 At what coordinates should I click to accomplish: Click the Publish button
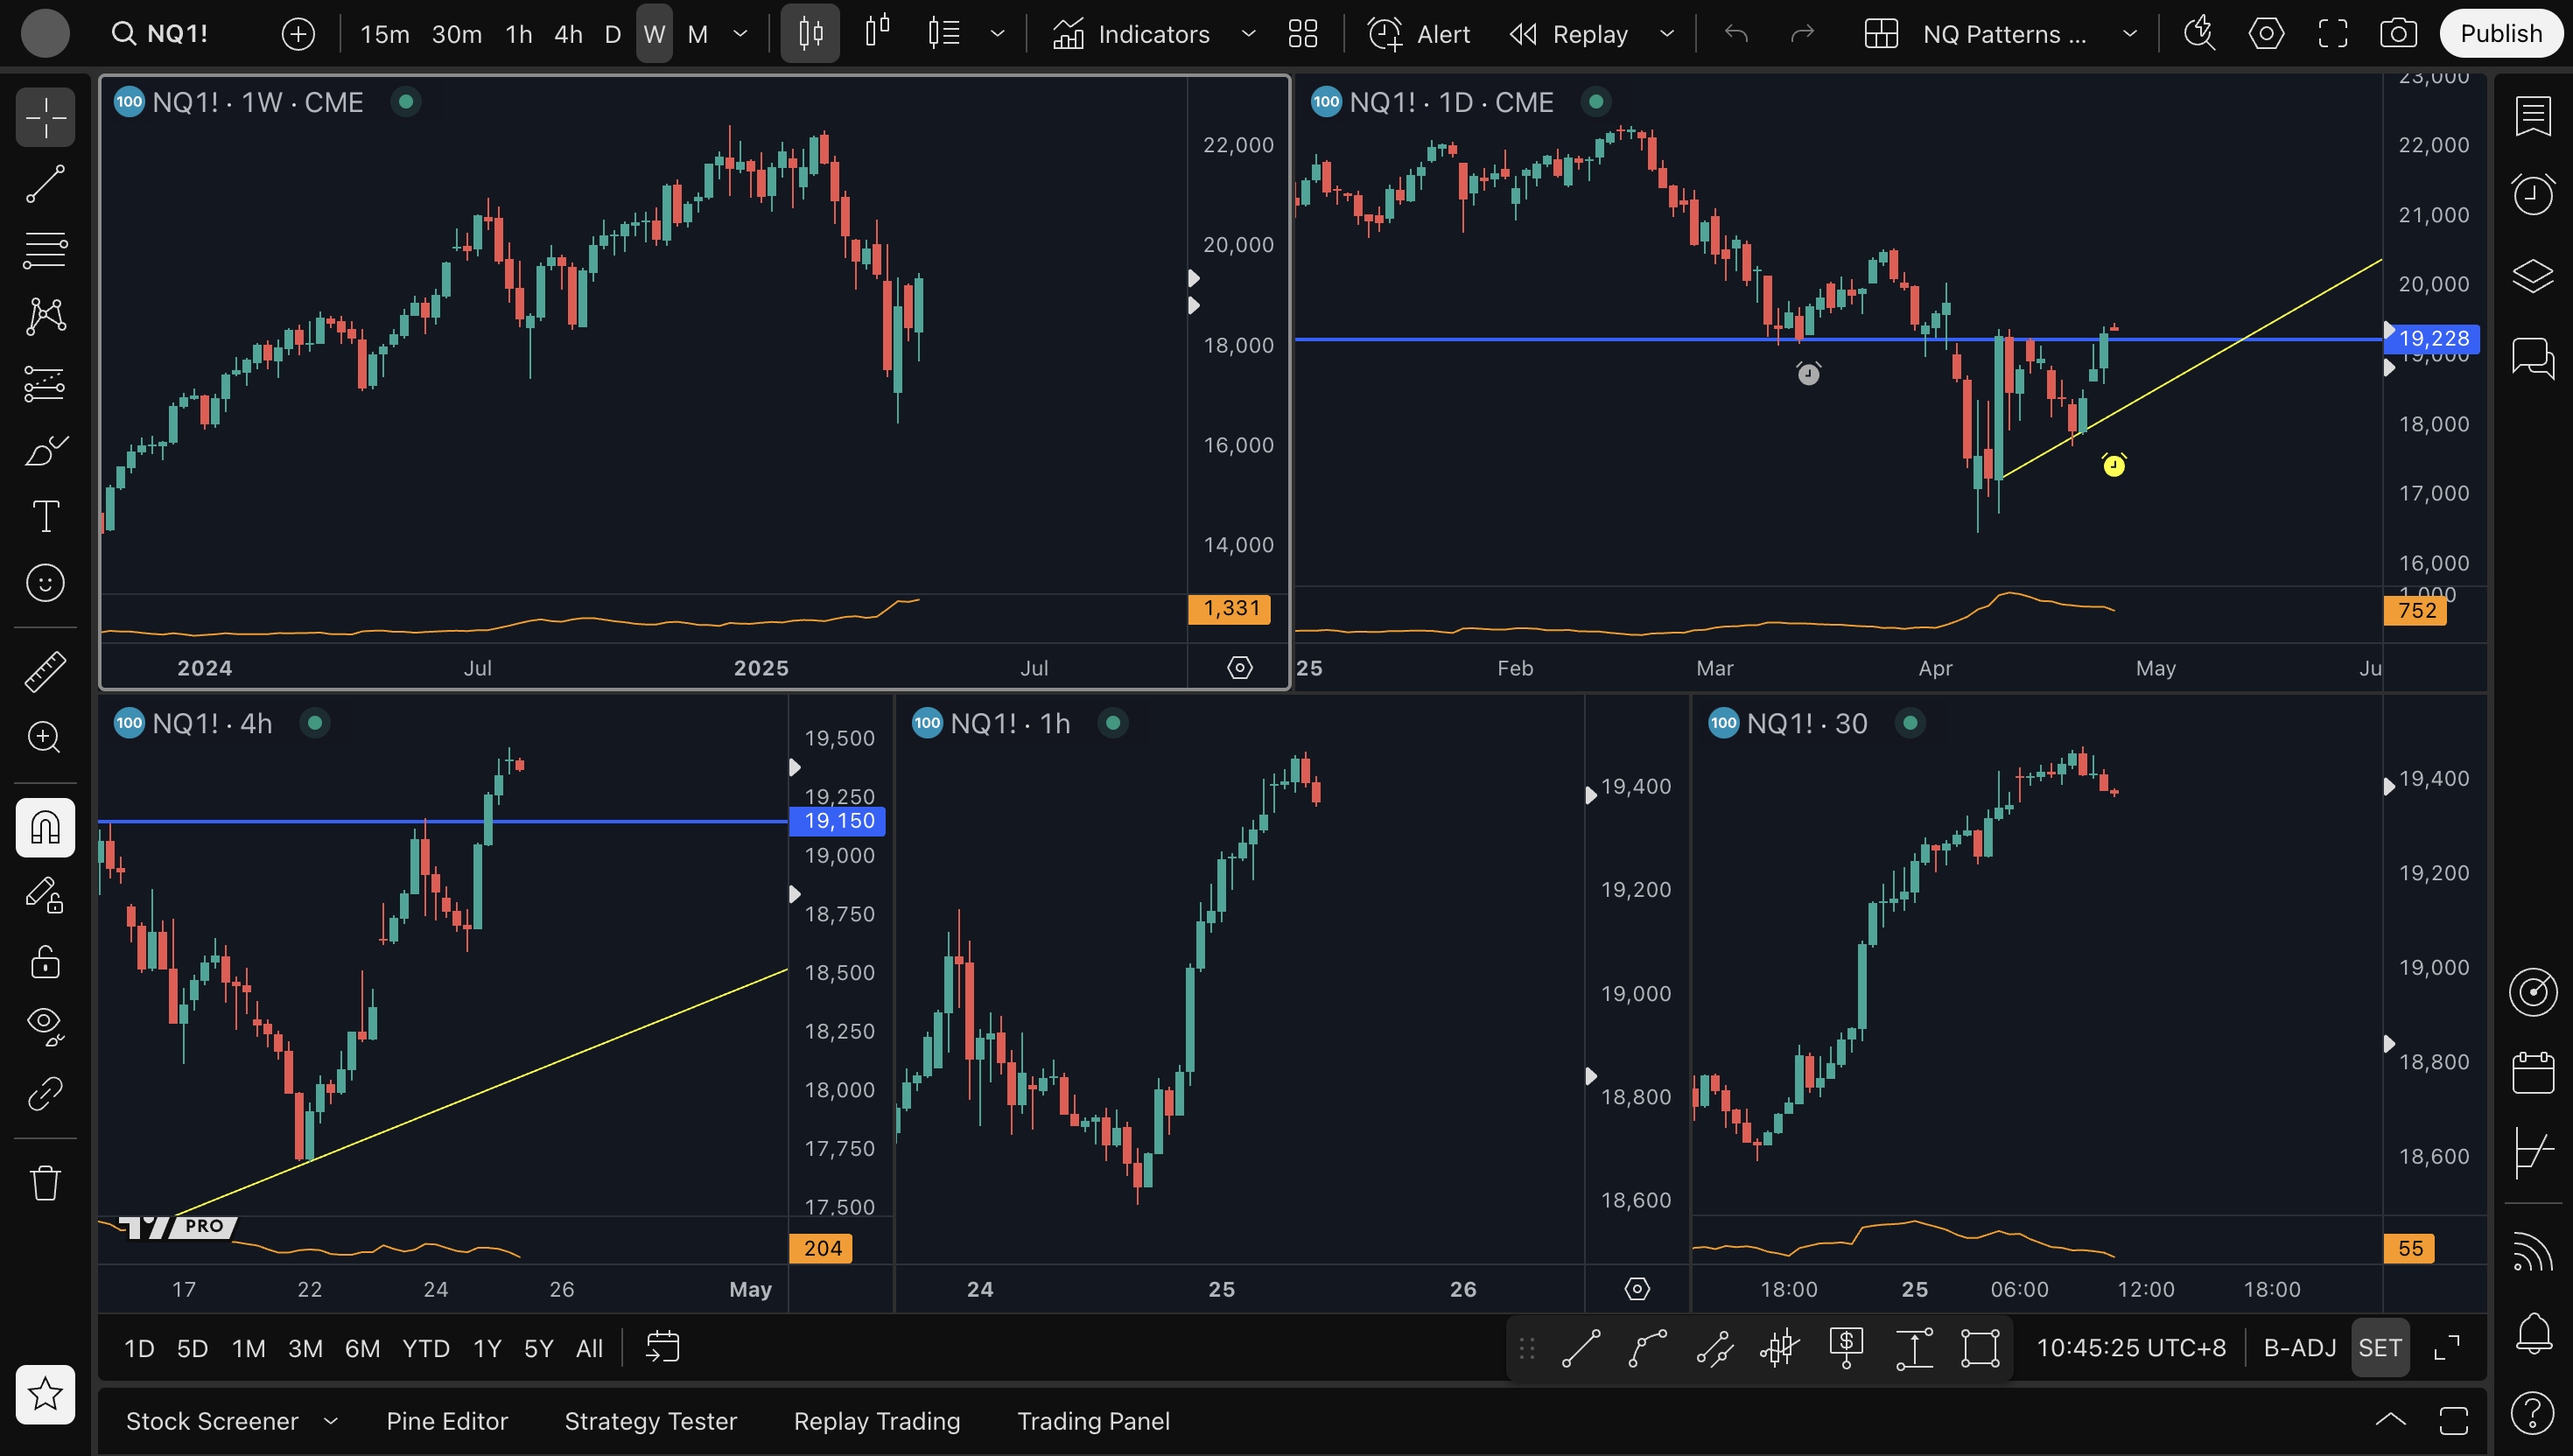(x=2500, y=34)
